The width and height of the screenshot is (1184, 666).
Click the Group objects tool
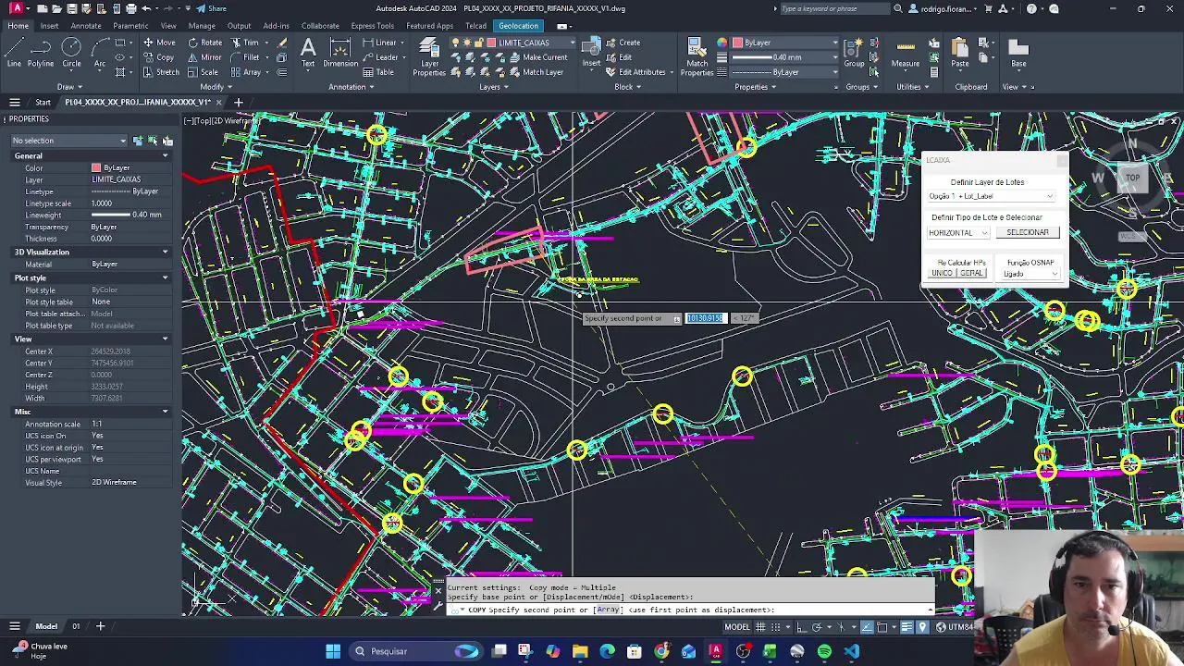854,53
